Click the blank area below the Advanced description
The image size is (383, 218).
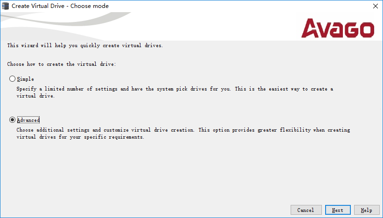click(x=187, y=173)
